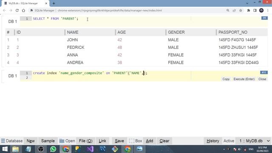The height and width of the screenshot is (153, 272).
Task: Open File Explorer from the taskbar
Action: click(15, 149)
